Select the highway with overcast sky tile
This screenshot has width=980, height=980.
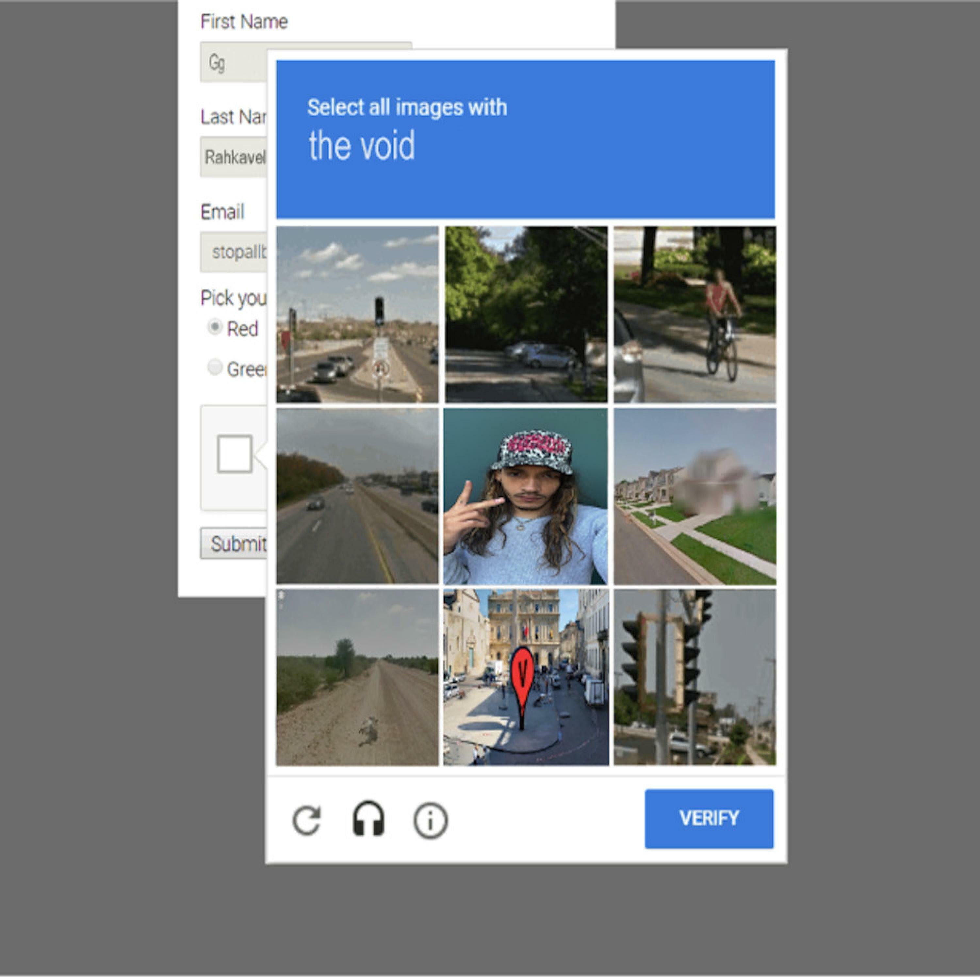(358, 496)
